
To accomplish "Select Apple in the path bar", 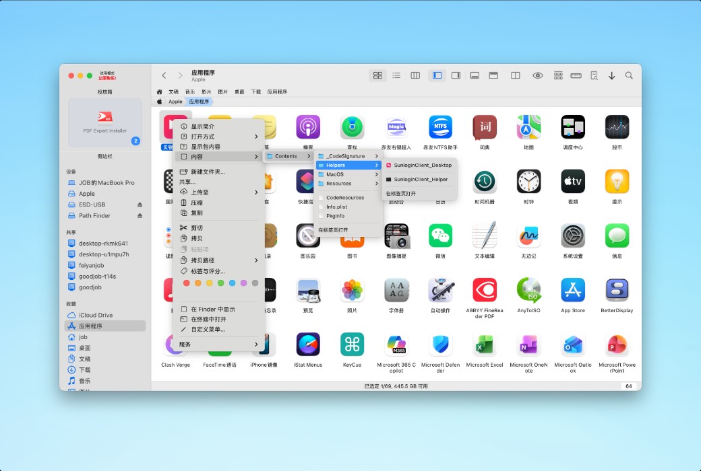I will tap(175, 102).
